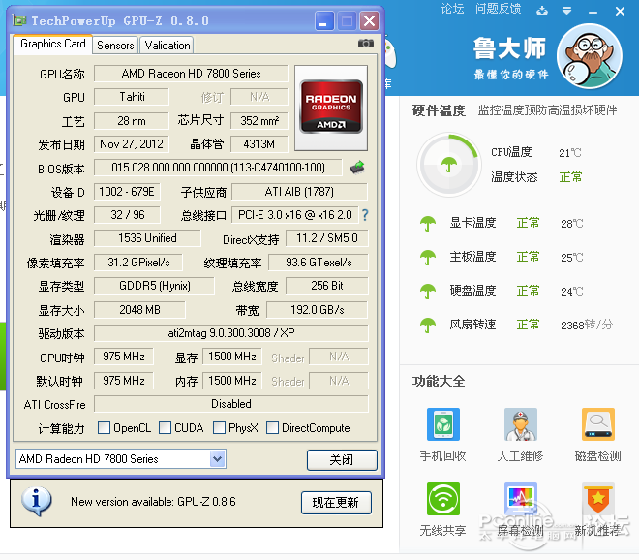Enable the PhysX checkbox
Screen dimensions: 639x560
click(219, 428)
